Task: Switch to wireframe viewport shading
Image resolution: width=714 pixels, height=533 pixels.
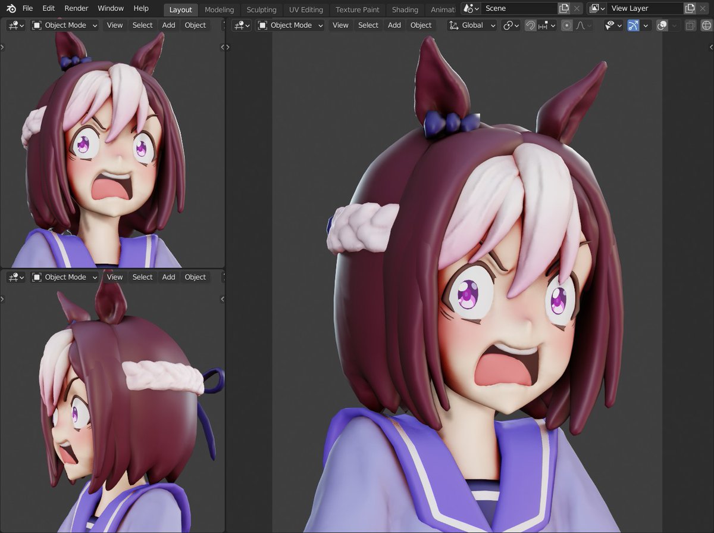Action: click(706, 25)
